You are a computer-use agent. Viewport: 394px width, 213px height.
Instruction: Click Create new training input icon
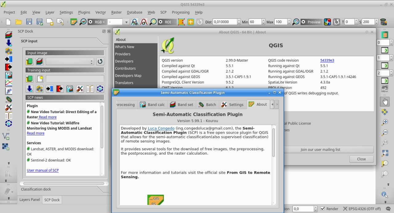click(39, 79)
